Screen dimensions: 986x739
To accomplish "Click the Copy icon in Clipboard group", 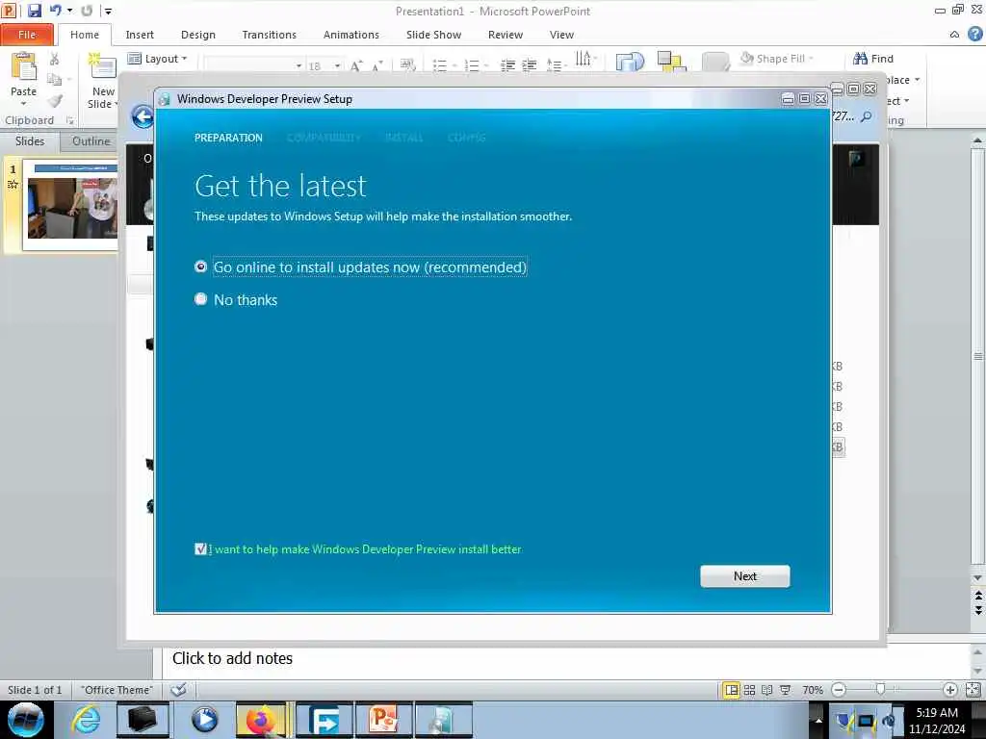I will point(55,80).
